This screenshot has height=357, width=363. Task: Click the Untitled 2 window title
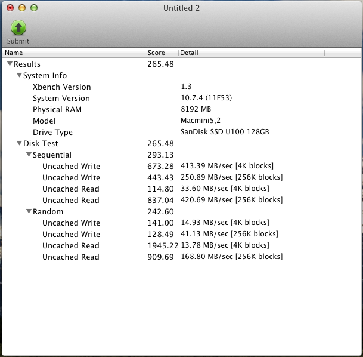tap(181, 8)
